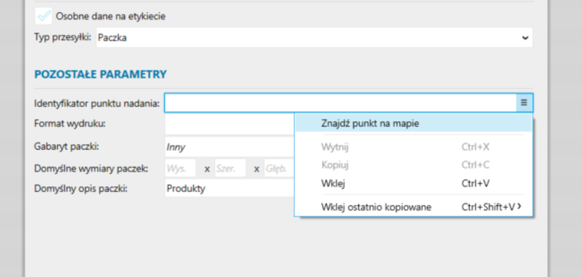Expand Wklej ostatnio kopiowane submenu
The width and height of the screenshot is (582, 277).
click(376, 207)
